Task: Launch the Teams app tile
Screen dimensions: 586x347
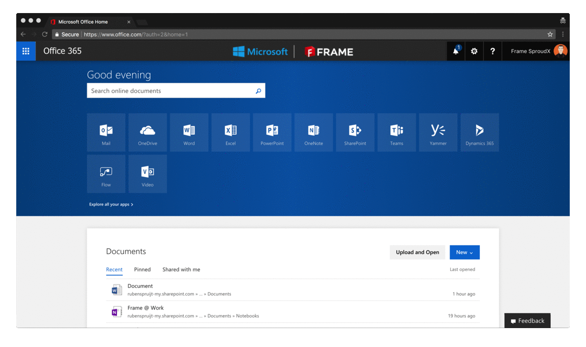Action: [397, 132]
